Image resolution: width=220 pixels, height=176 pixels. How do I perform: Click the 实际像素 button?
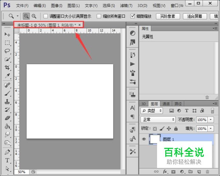168,16
